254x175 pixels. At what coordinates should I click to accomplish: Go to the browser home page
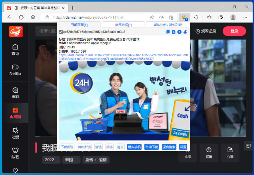pos(33,17)
